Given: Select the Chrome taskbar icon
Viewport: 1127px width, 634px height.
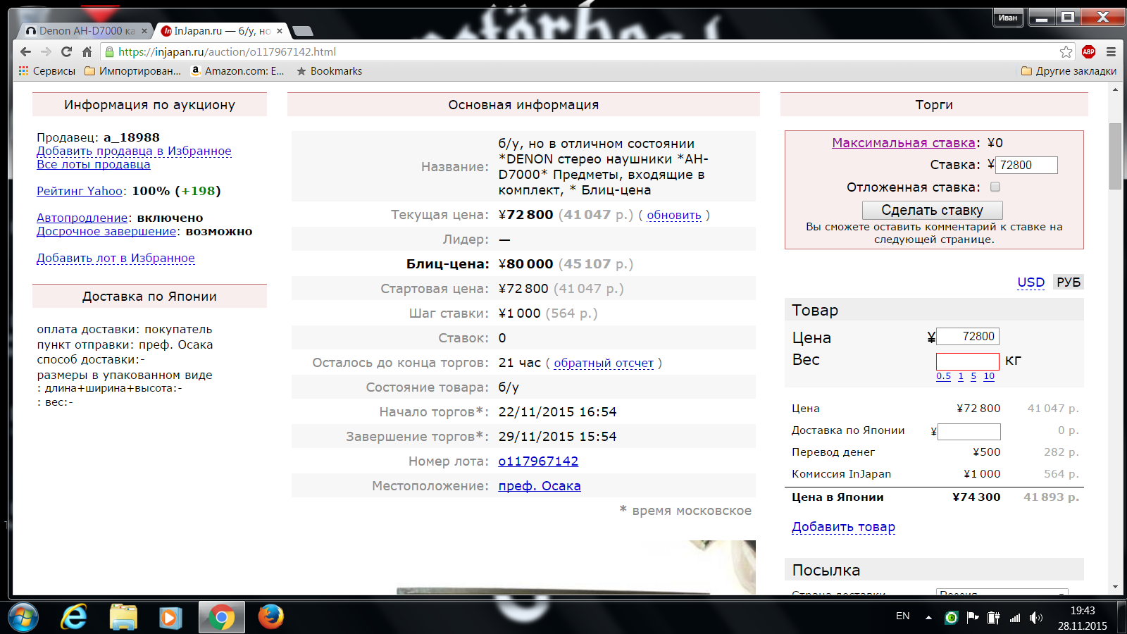Looking at the screenshot, I should click(x=221, y=617).
